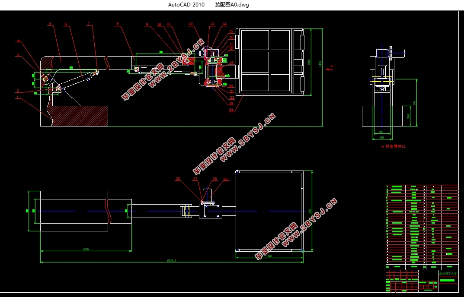Click the AutoCAD 2010 title text

pos(186,4)
